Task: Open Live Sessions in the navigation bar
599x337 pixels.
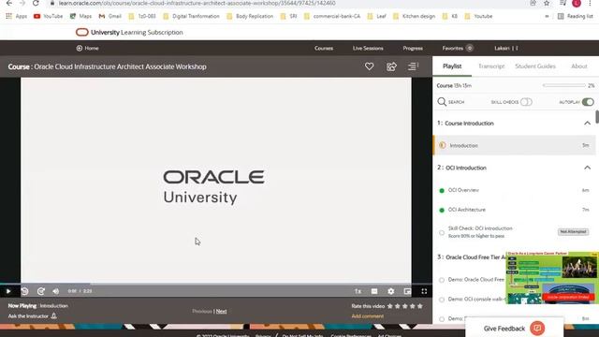Action: (368, 48)
